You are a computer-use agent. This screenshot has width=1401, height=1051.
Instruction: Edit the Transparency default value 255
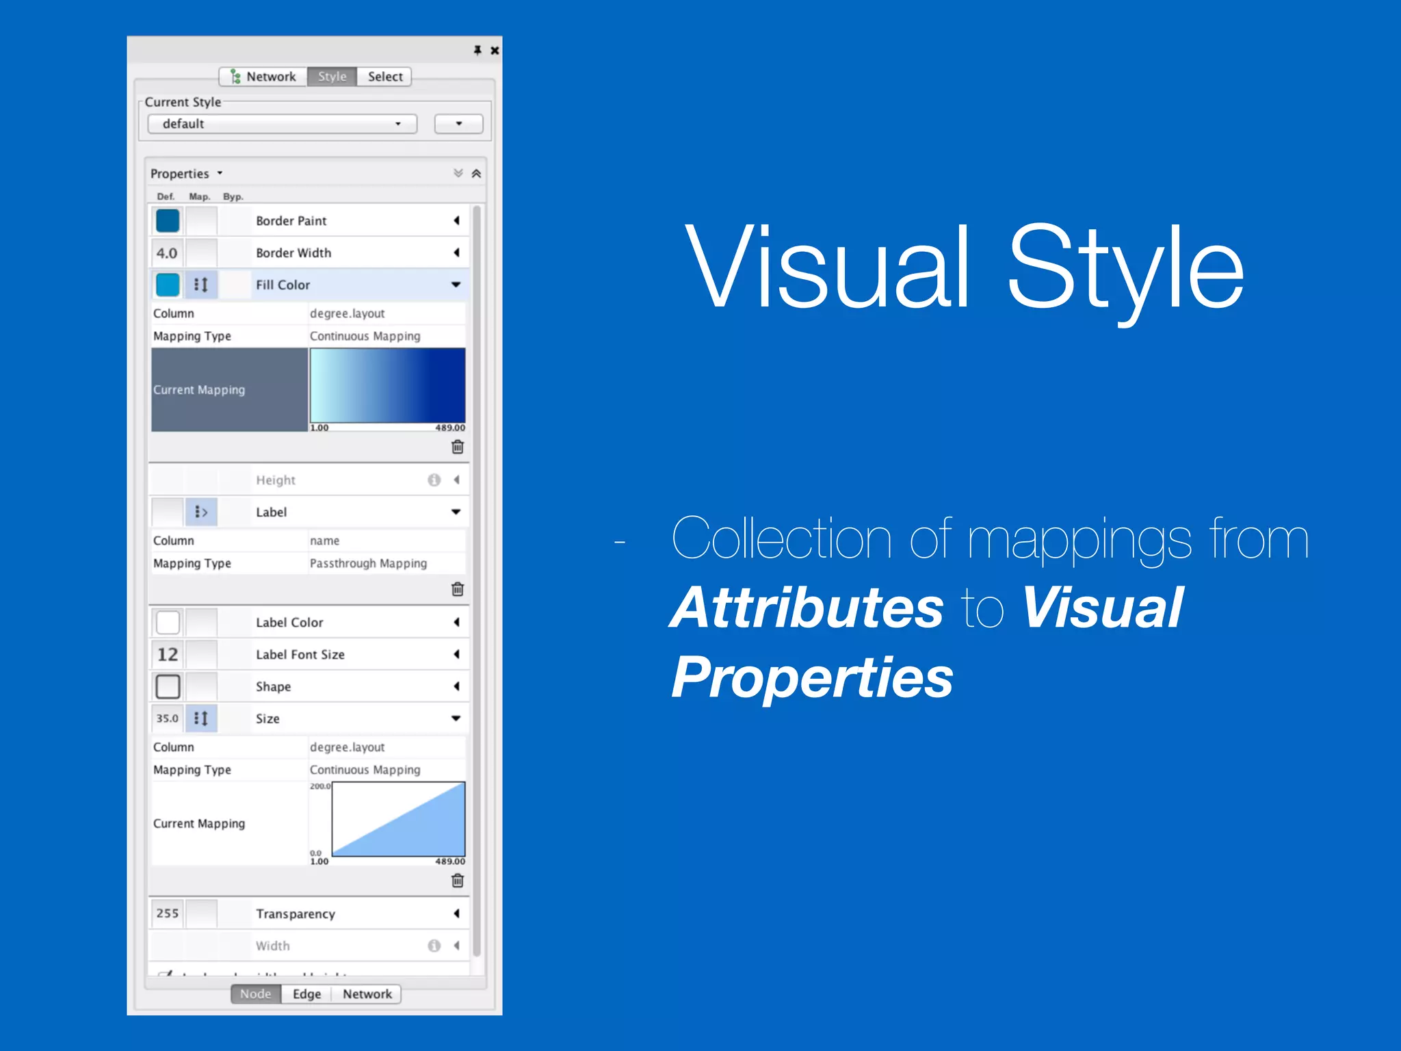(167, 913)
